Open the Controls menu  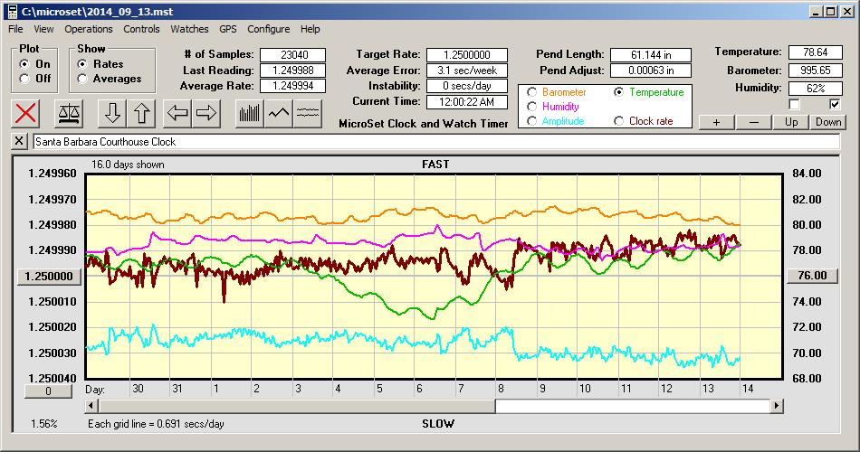point(141,29)
